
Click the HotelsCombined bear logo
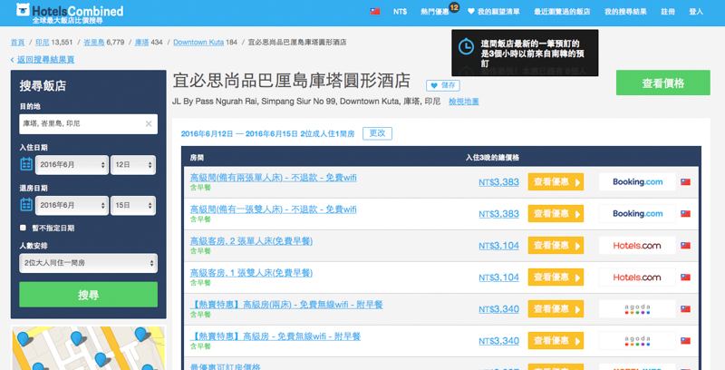(23, 10)
